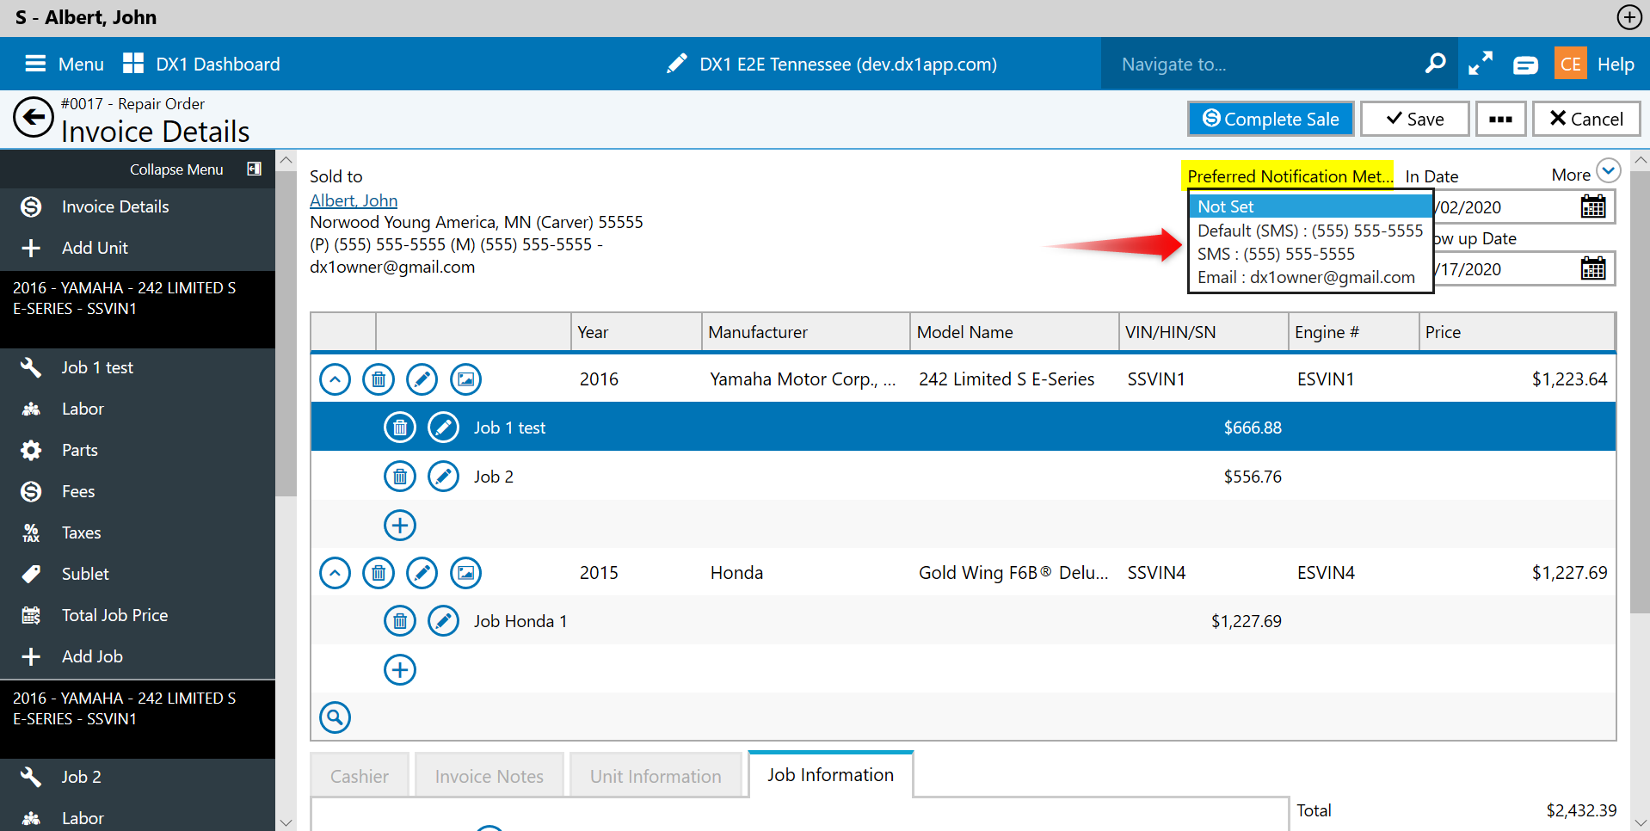Save the invoice
The image size is (1650, 831).
pyautogui.click(x=1414, y=119)
